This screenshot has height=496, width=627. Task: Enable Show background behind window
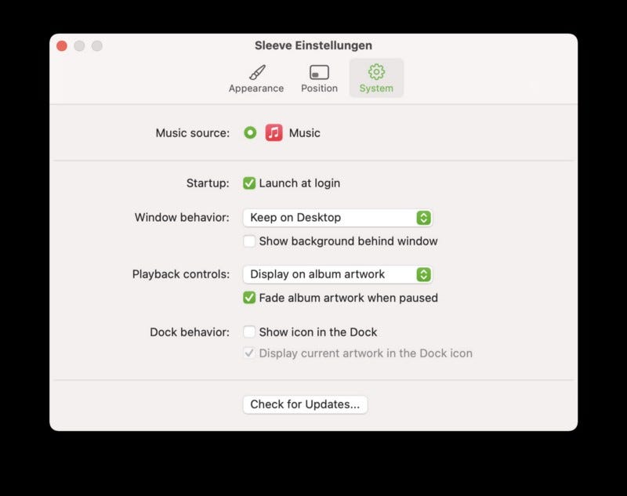tap(249, 241)
